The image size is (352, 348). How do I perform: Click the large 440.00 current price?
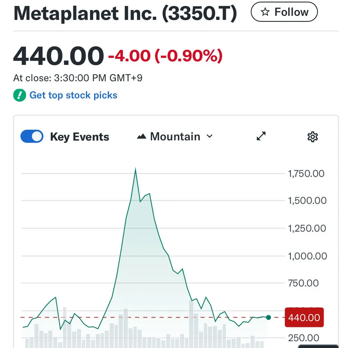click(x=59, y=56)
